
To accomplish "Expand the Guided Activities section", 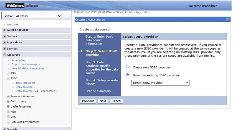I will [x=4, y=30].
